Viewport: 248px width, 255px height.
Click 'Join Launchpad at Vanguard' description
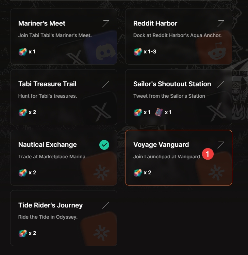[x=167, y=157]
